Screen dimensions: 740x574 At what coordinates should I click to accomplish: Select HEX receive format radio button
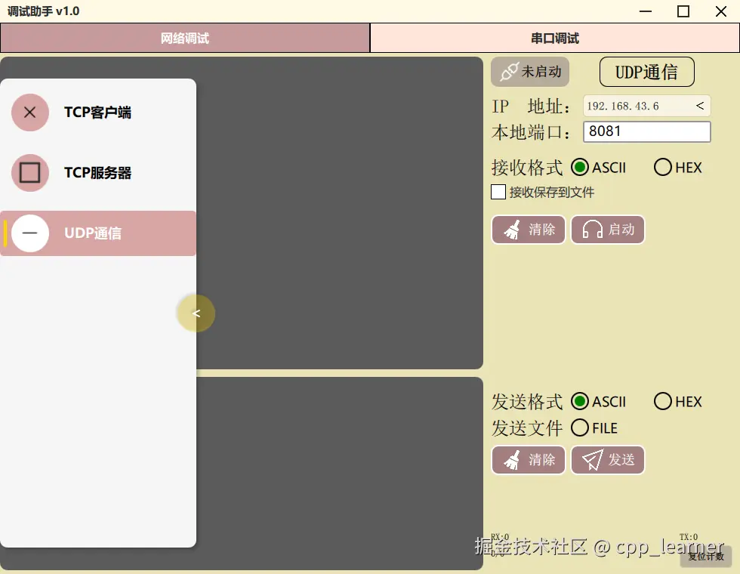pos(662,167)
